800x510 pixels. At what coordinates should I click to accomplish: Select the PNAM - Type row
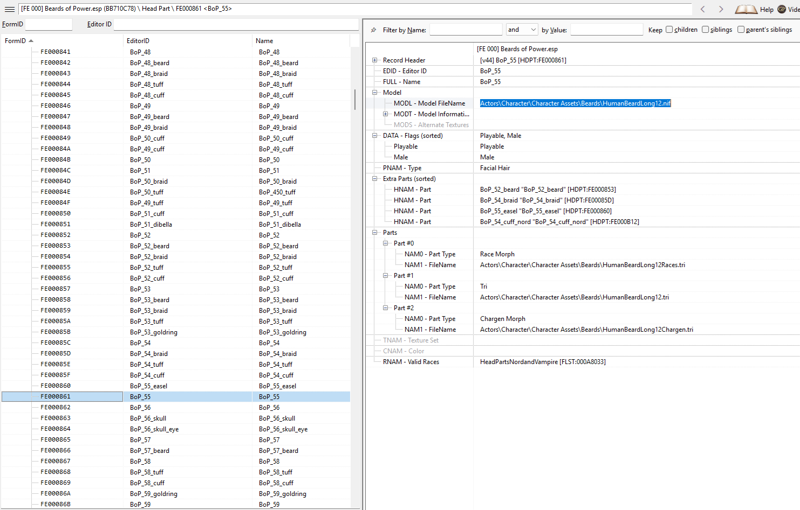pyautogui.click(x=583, y=168)
